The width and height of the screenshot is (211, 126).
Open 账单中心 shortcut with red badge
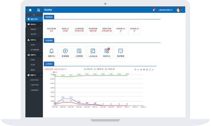(107, 52)
